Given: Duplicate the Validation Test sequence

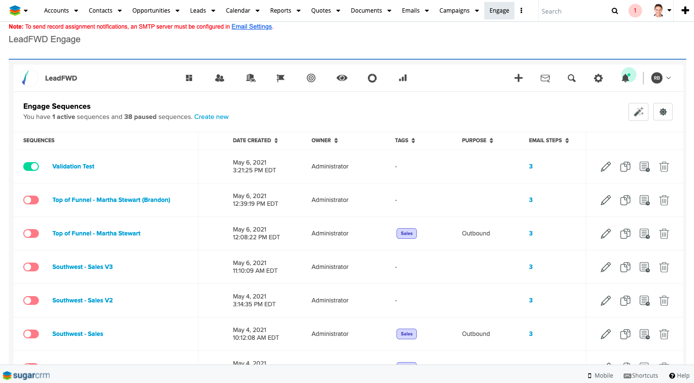Looking at the screenshot, I should click(x=625, y=167).
